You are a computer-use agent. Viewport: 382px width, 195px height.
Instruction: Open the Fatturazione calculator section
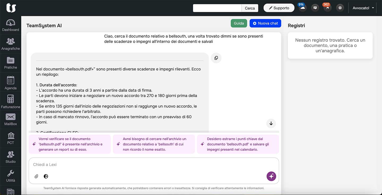coord(11,101)
